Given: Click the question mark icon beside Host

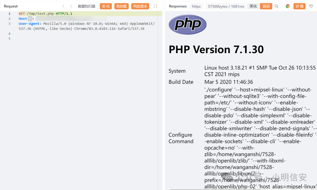Looking at the screenshot, I should click(30, 19).
